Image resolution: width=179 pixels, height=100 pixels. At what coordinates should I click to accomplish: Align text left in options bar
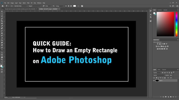[66, 6]
